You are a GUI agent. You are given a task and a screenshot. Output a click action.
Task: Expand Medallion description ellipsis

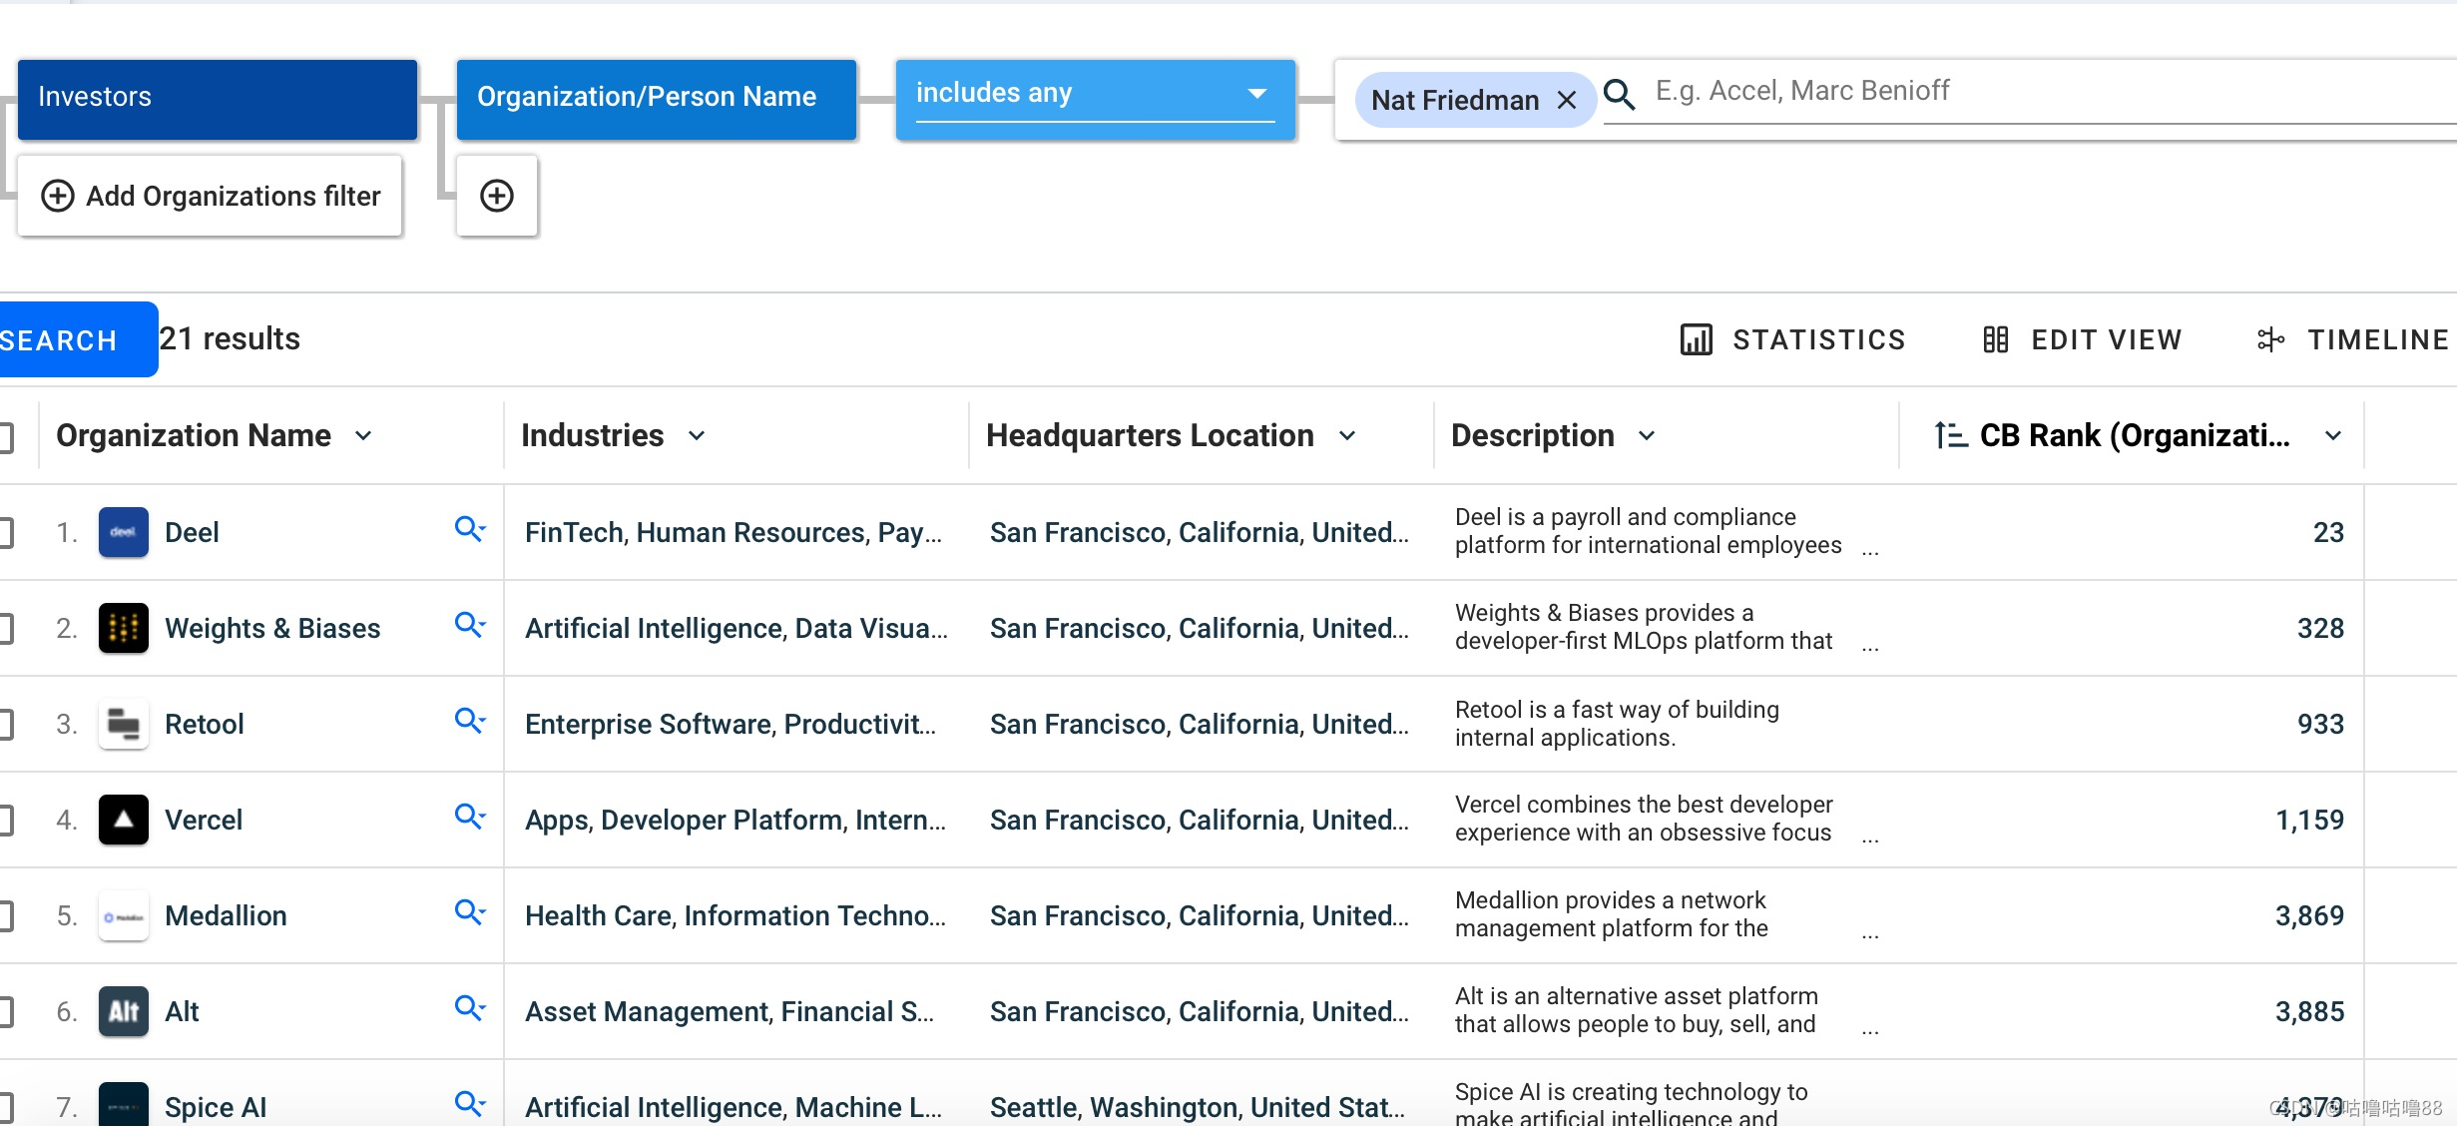point(1870,934)
